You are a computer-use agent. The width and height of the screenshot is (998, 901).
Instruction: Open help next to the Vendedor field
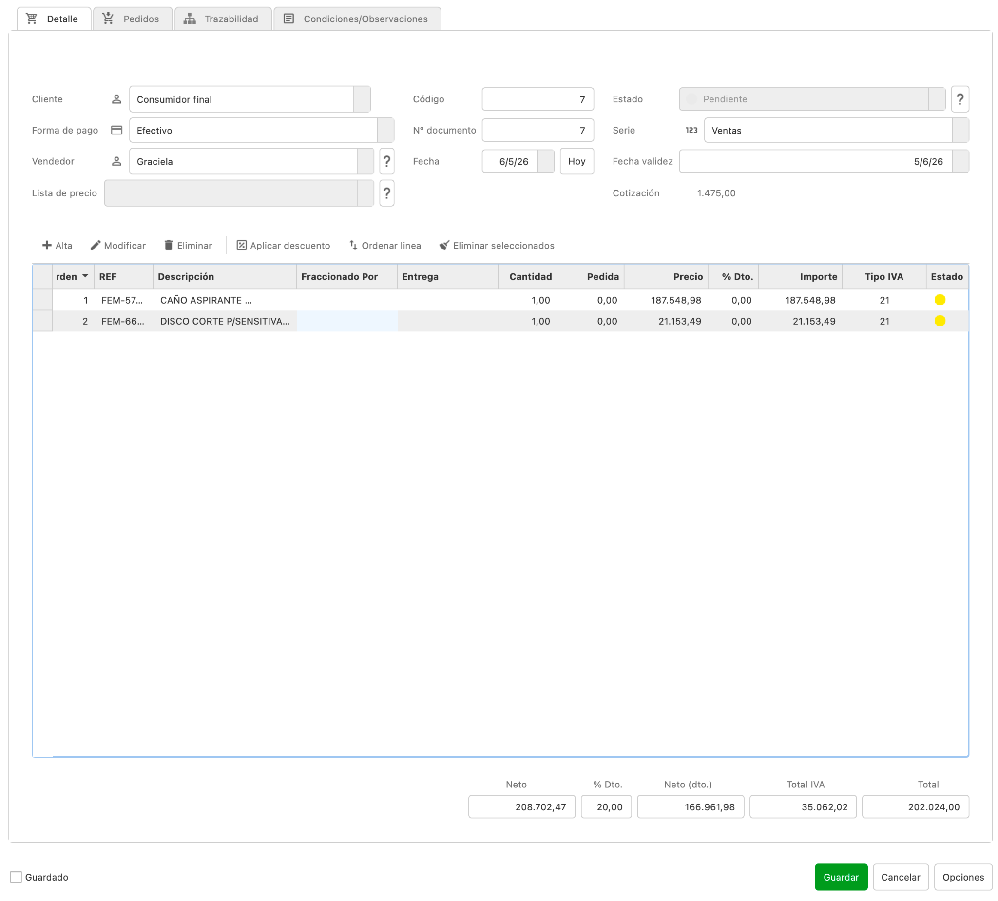coord(386,161)
